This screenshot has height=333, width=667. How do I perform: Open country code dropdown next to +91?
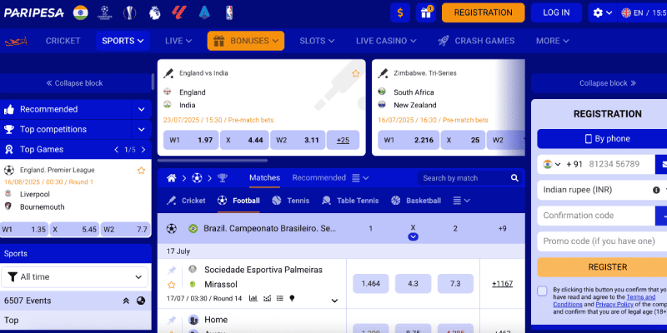point(551,164)
